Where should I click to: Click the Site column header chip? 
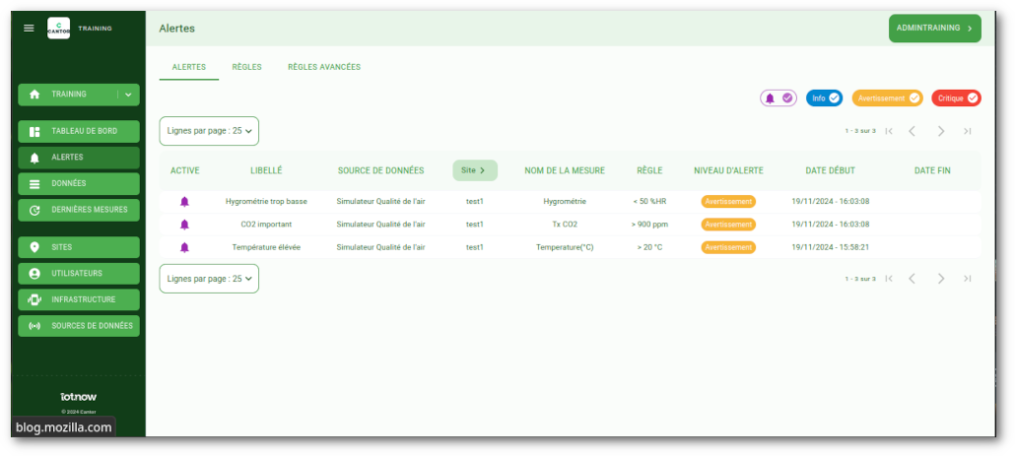click(x=474, y=170)
